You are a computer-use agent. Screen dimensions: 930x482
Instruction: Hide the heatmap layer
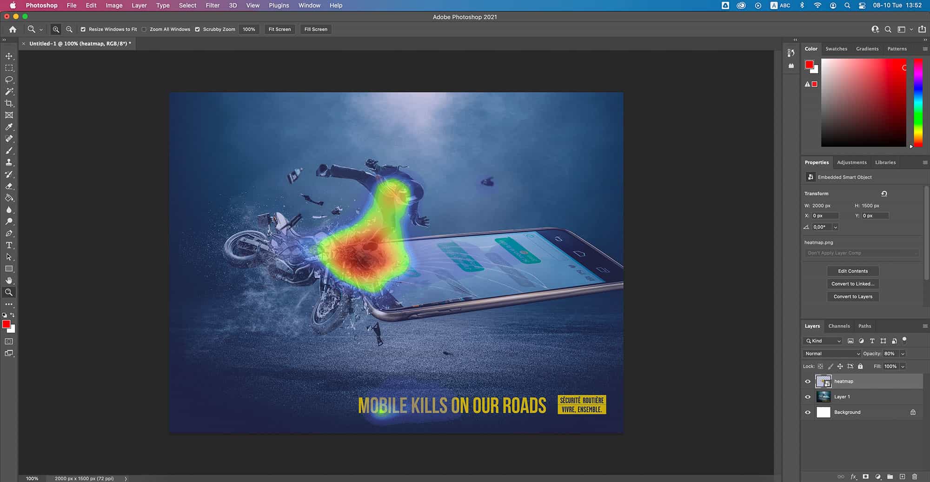(x=808, y=381)
